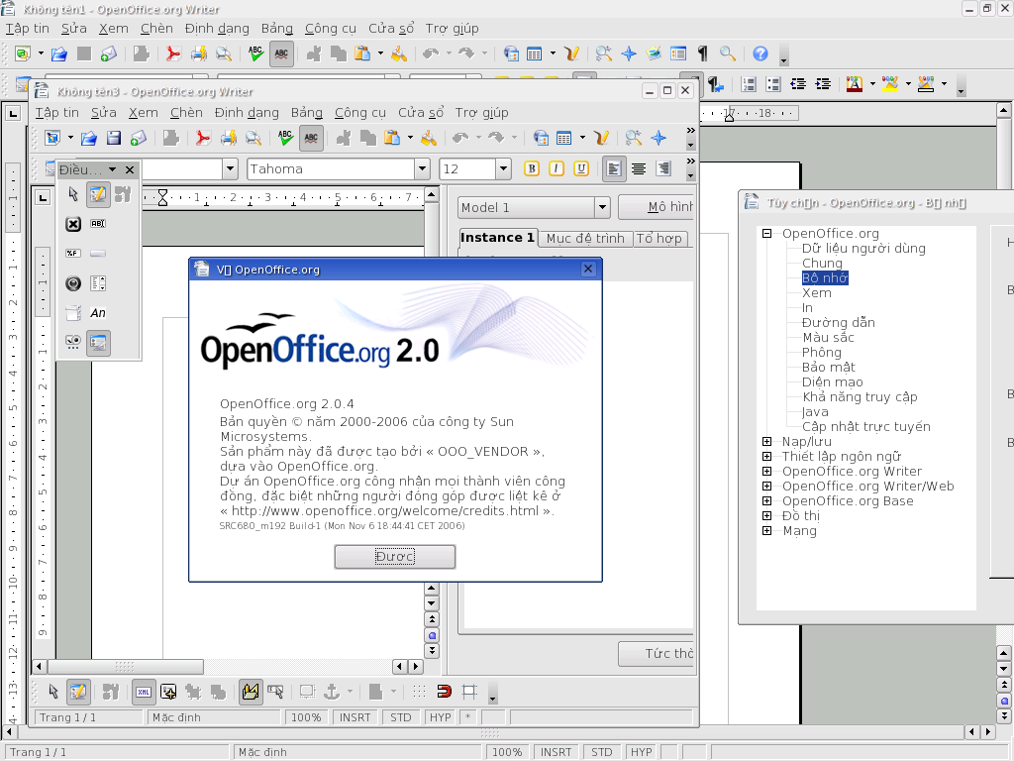Open the Model 1 dropdown list
The height and width of the screenshot is (761, 1014).
(x=602, y=208)
